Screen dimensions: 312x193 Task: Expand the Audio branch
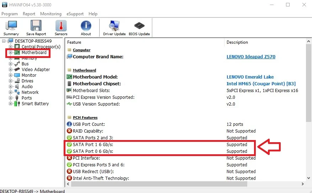tap(10, 87)
